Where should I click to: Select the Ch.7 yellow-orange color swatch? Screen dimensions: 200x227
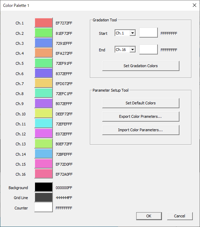click(x=44, y=83)
